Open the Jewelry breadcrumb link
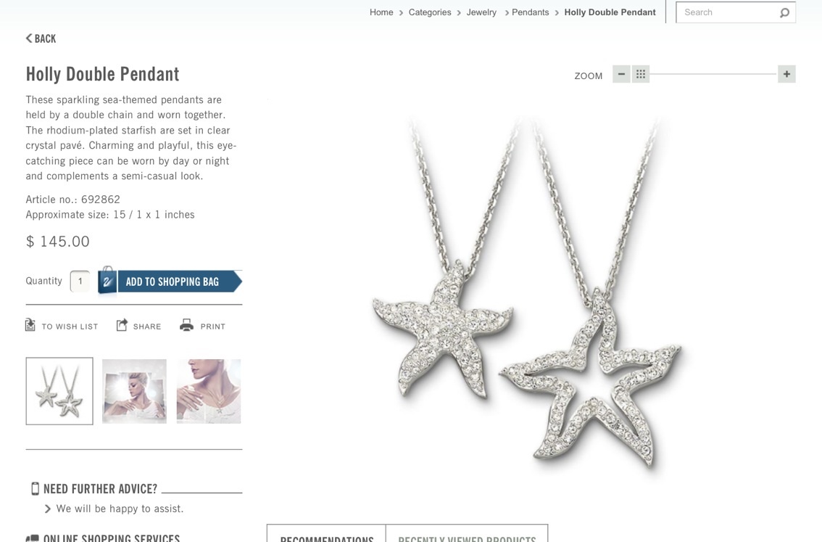The image size is (822, 542). coord(481,12)
